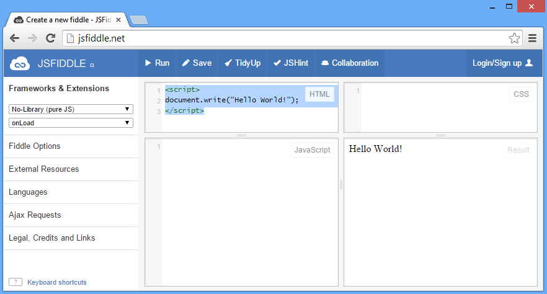Image resolution: width=547 pixels, height=294 pixels.
Task: Click the keyboard shortcuts question mark icon
Action: pyautogui.click(x=16, y=282)
